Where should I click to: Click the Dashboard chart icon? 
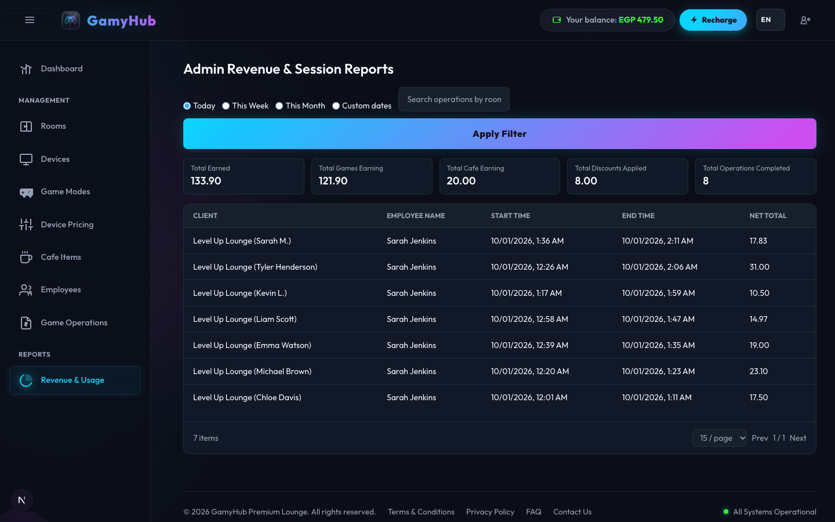[26, 69]
